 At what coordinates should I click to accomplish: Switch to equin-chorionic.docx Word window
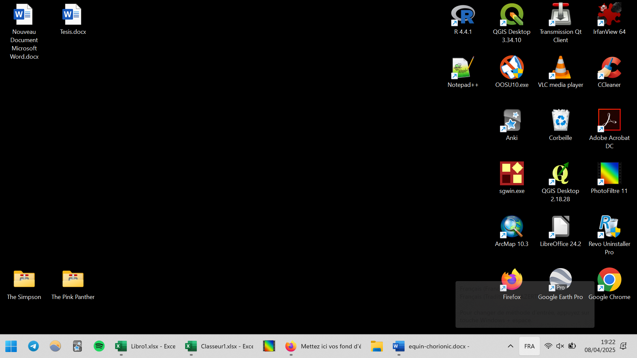click(x=431, y=346)
